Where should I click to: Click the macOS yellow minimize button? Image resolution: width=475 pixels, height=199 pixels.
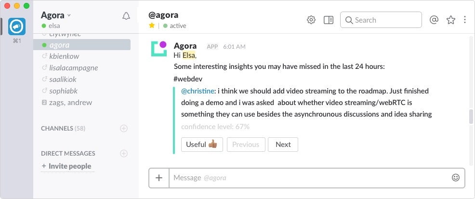pos(17,5)
